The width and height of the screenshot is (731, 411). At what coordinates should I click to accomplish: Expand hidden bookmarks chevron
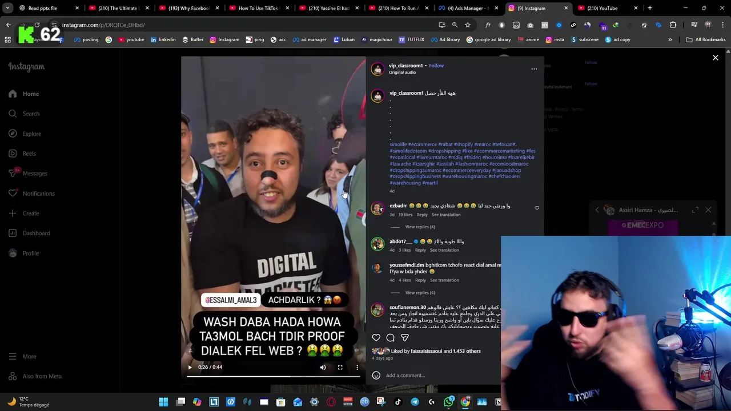[670, 39]
